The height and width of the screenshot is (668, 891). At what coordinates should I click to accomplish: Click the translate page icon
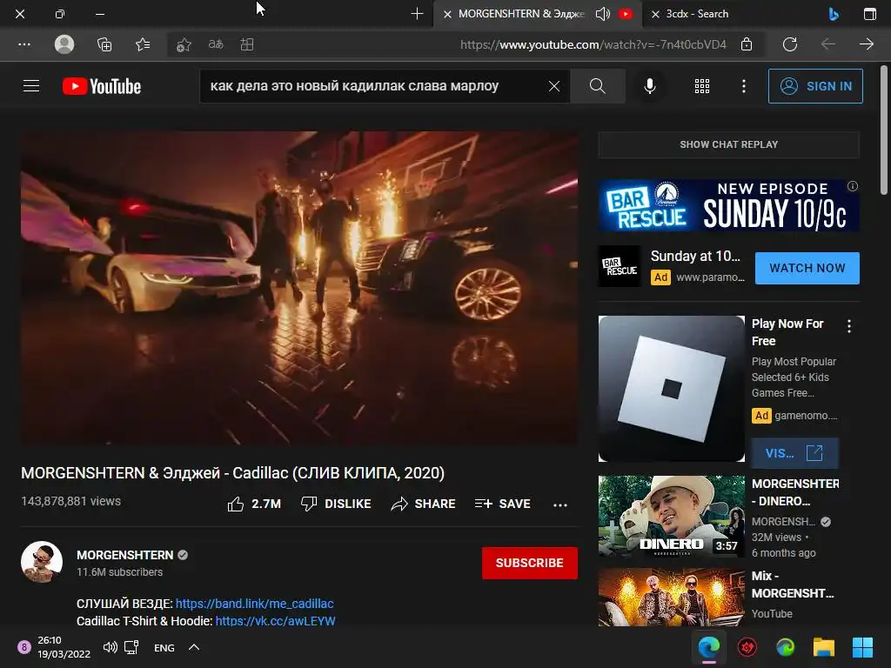[x=216, y=43]
